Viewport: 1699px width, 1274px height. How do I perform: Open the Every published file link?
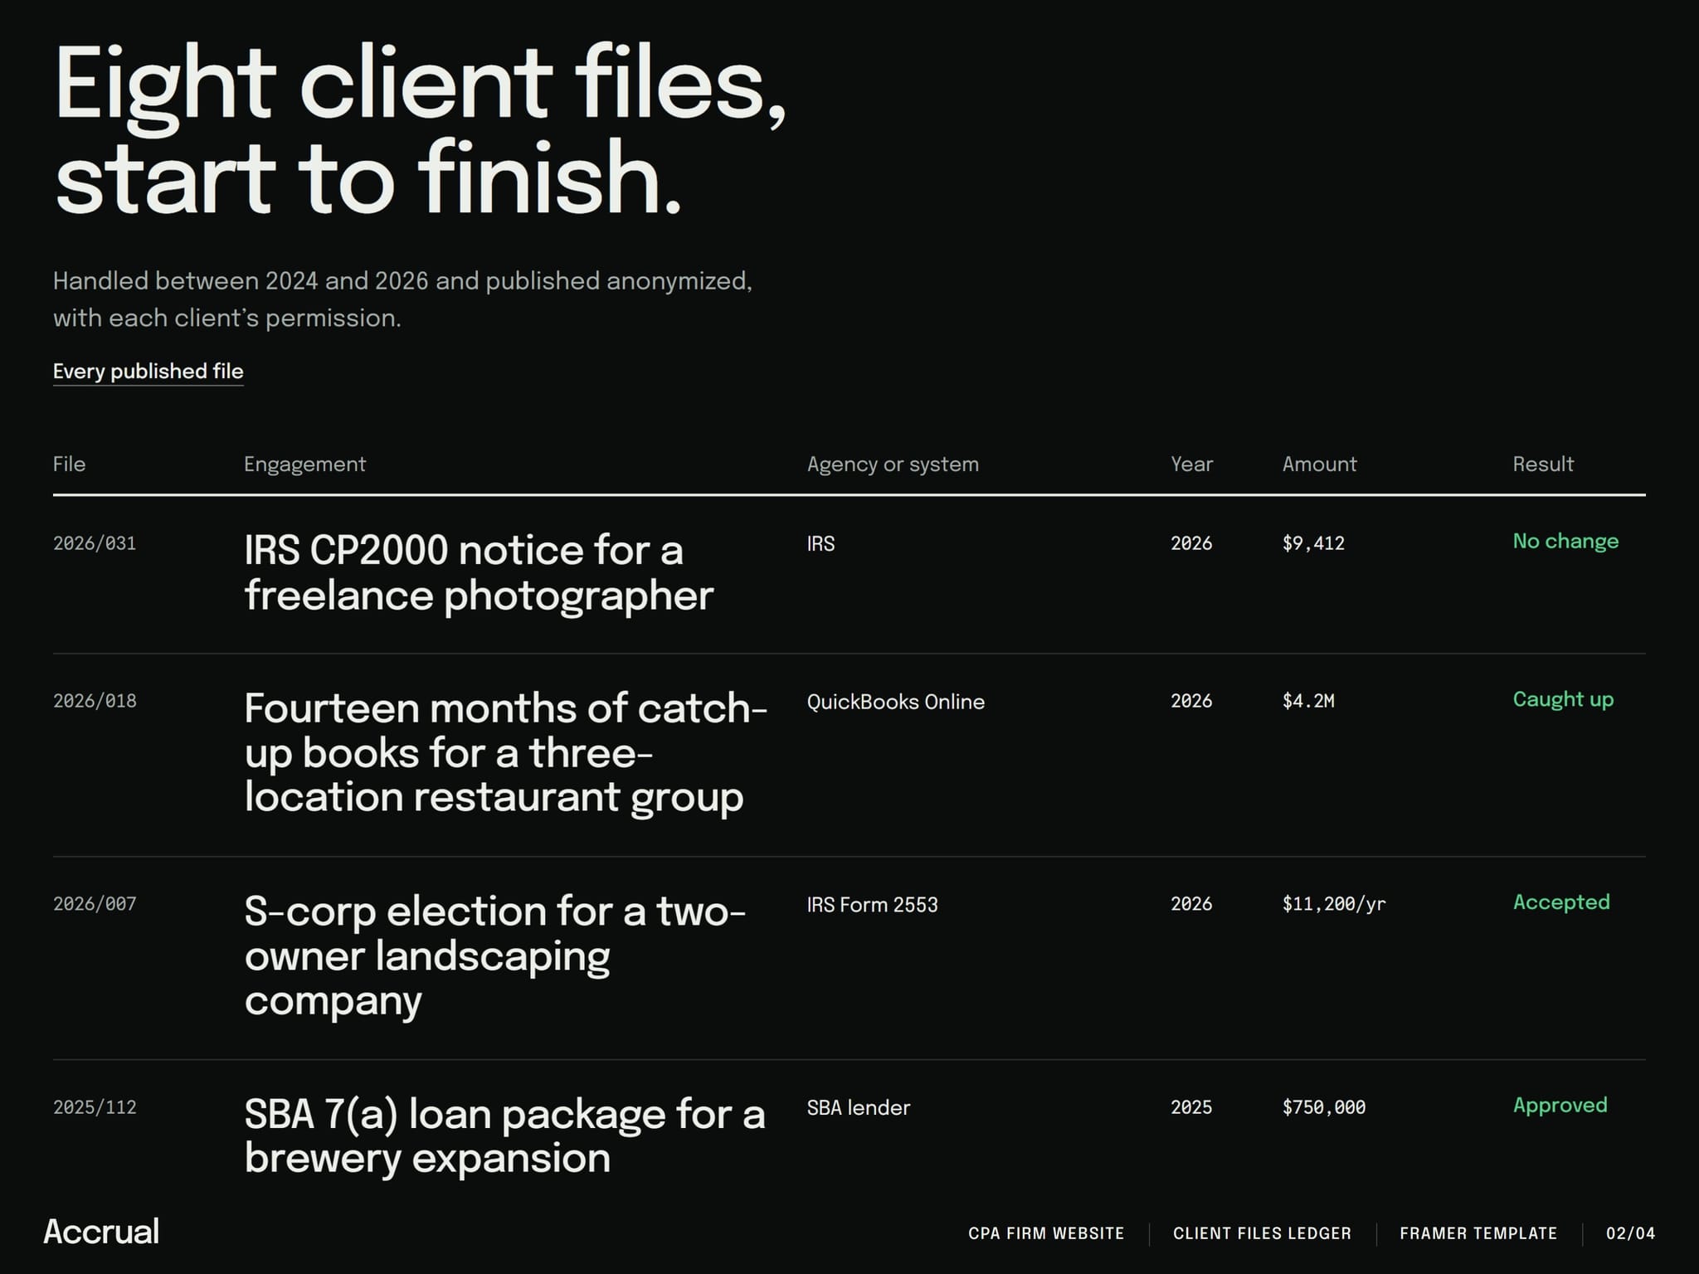point(148,372)
